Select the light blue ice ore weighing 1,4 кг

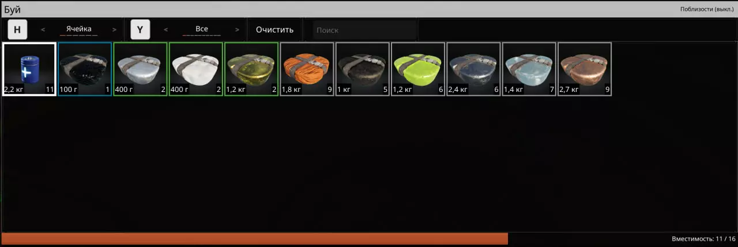529,69
